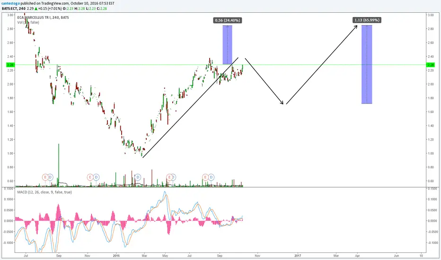Click the 0.60 label on the right price axis
Screen dimensions: 441x260
coord(431,181)
